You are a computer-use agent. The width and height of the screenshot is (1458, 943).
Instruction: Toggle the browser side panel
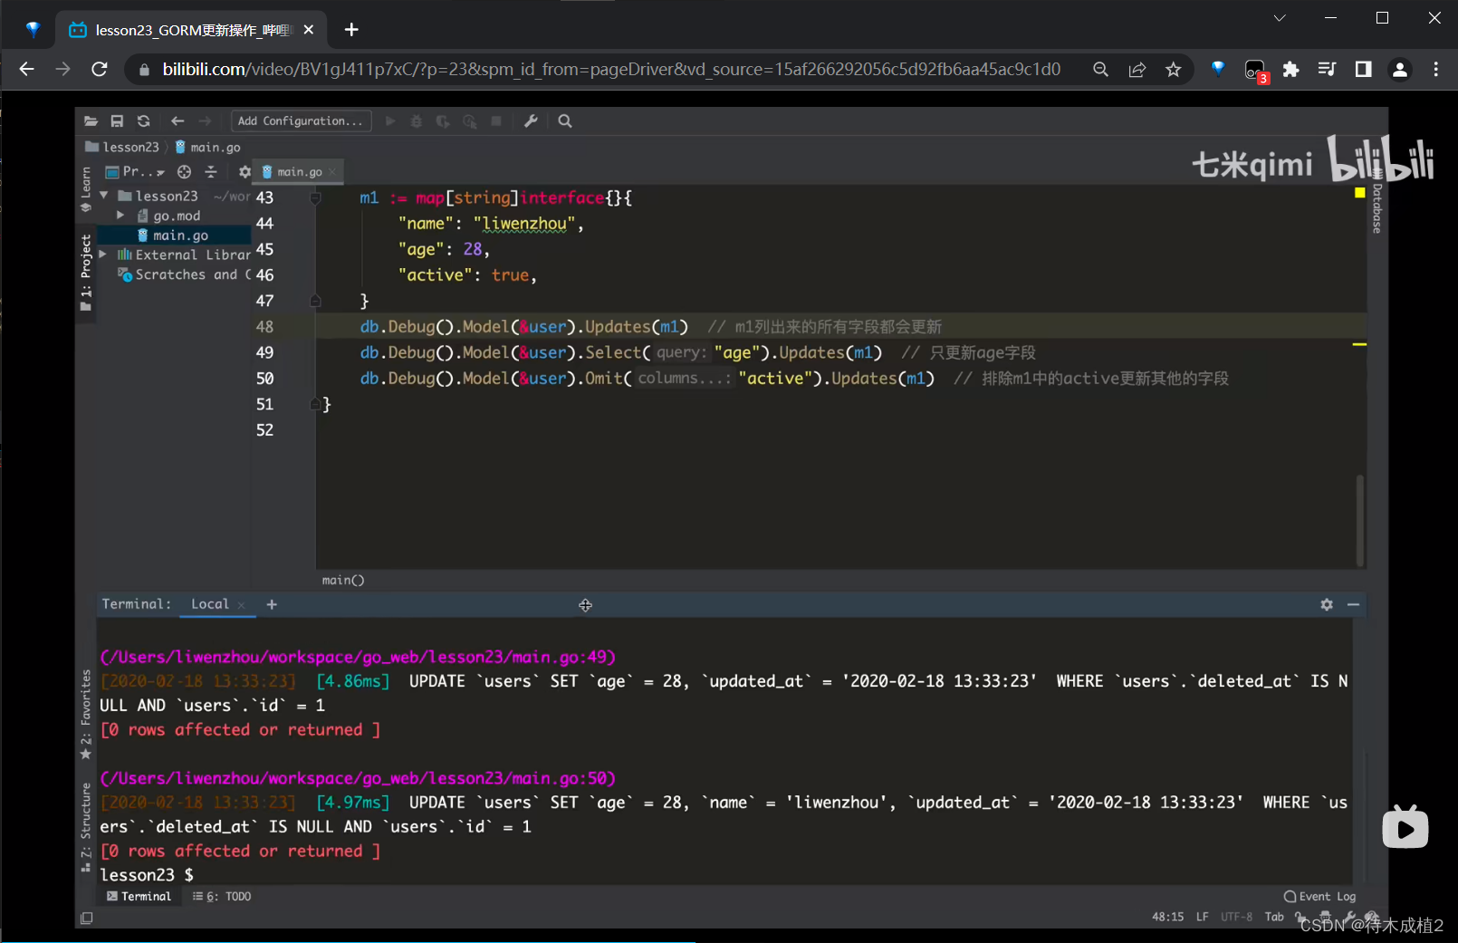(1363, 70)
